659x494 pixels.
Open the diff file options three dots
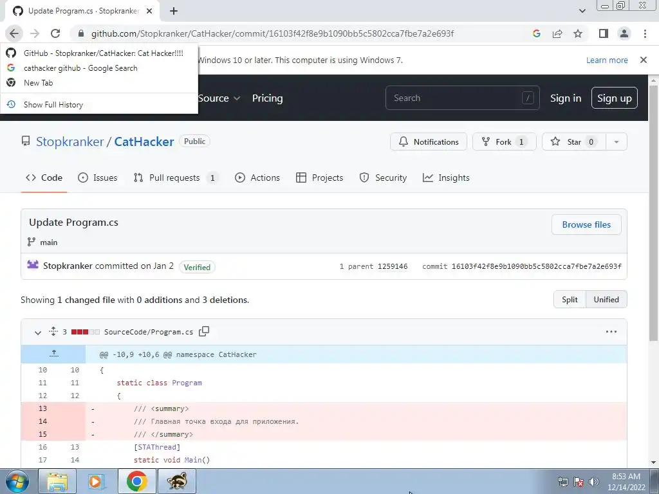click(x=611, y=331)
